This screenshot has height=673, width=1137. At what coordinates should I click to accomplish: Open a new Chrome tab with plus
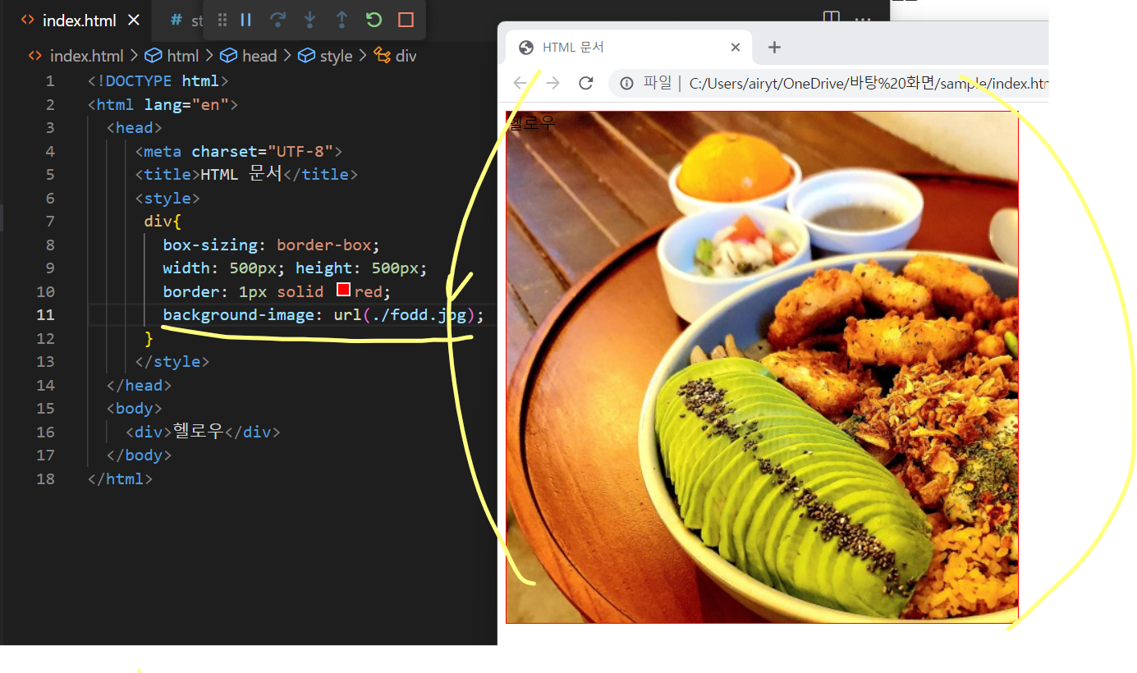[774, 48]
